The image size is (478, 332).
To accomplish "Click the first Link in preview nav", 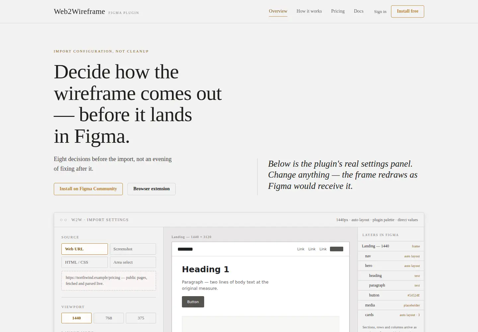I will [301, 249].
